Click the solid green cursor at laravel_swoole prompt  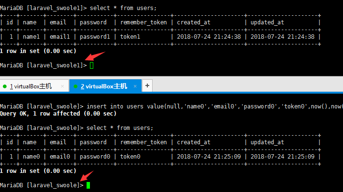88,185
